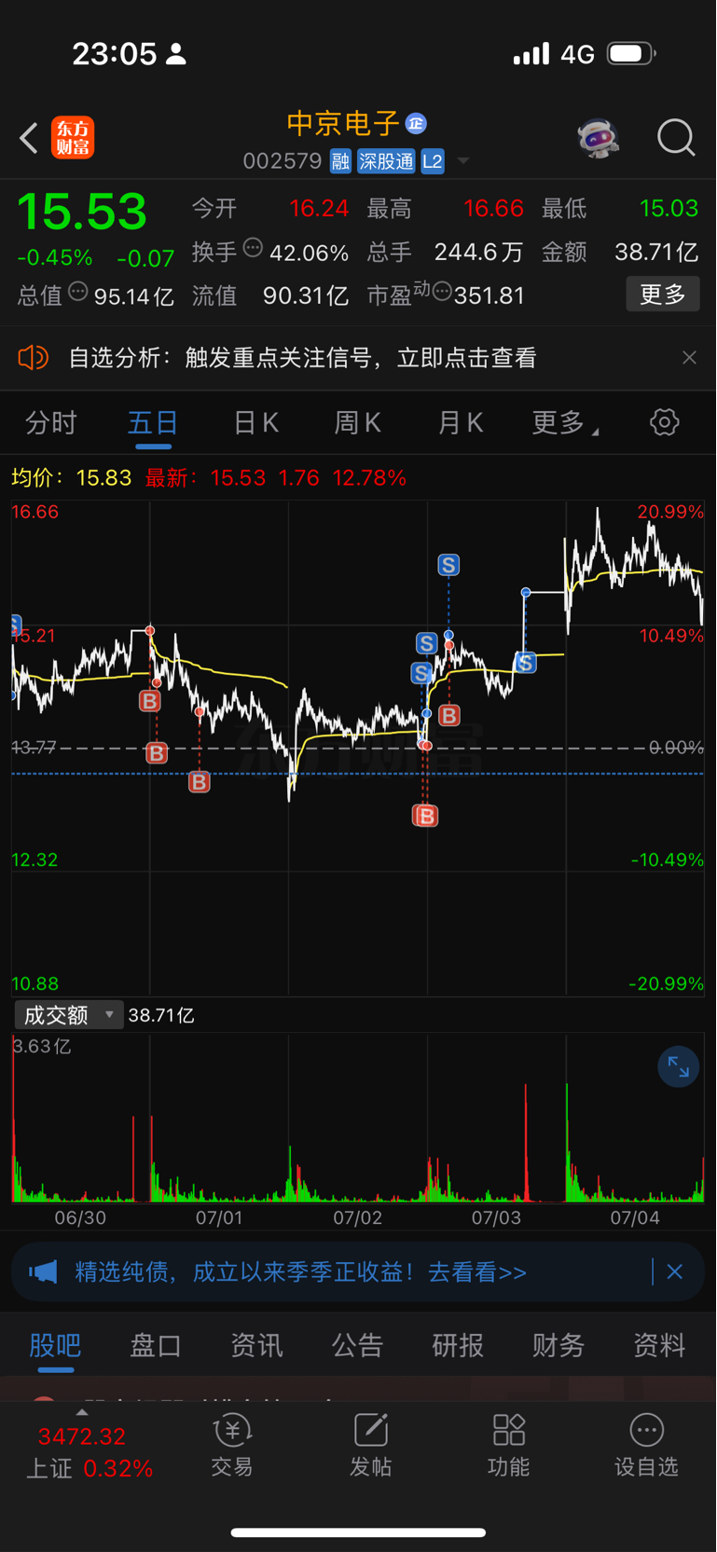The height and width of the screenshot is (1552, 717).
Task: Switch to 公告 tab
Action: (357, 1345)
